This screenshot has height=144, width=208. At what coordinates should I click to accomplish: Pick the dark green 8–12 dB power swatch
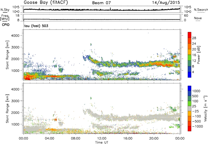pyautogui.click(x=190, y=63)
